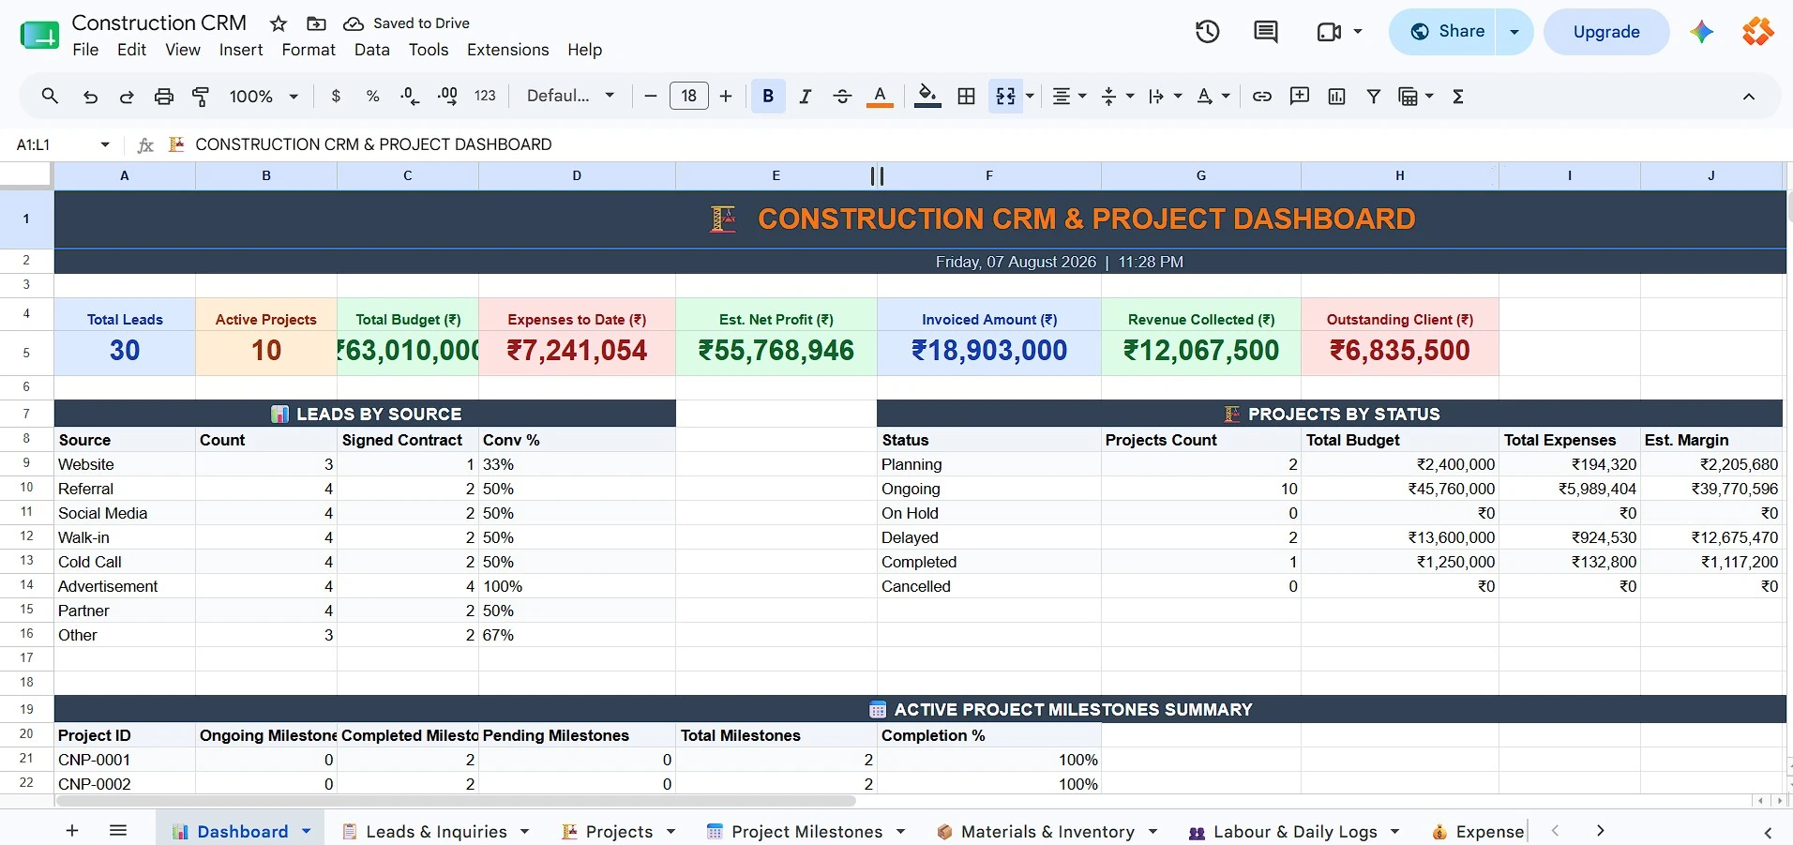Star the Construction CRM document
Viewport: 1793px width, 845px height.
pos(279,23)
